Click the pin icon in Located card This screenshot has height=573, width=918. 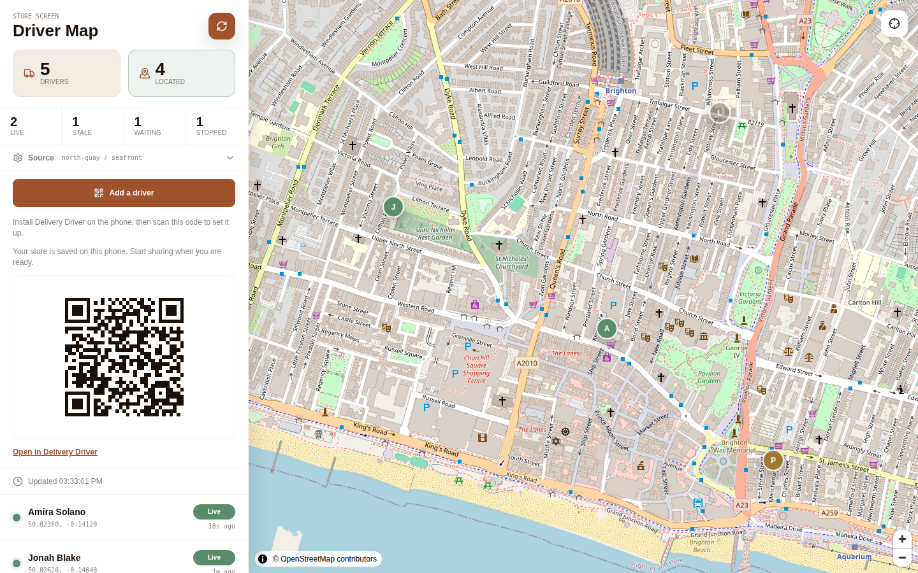pyautogui.click(x=145, y=73)
